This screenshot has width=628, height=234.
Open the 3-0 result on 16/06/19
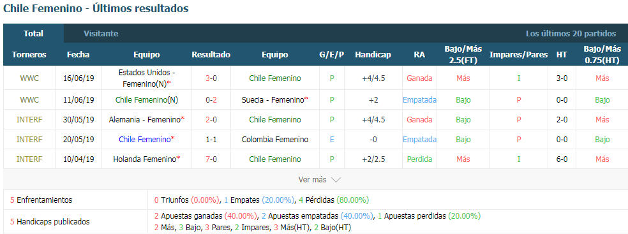click(x=211, y=78)
